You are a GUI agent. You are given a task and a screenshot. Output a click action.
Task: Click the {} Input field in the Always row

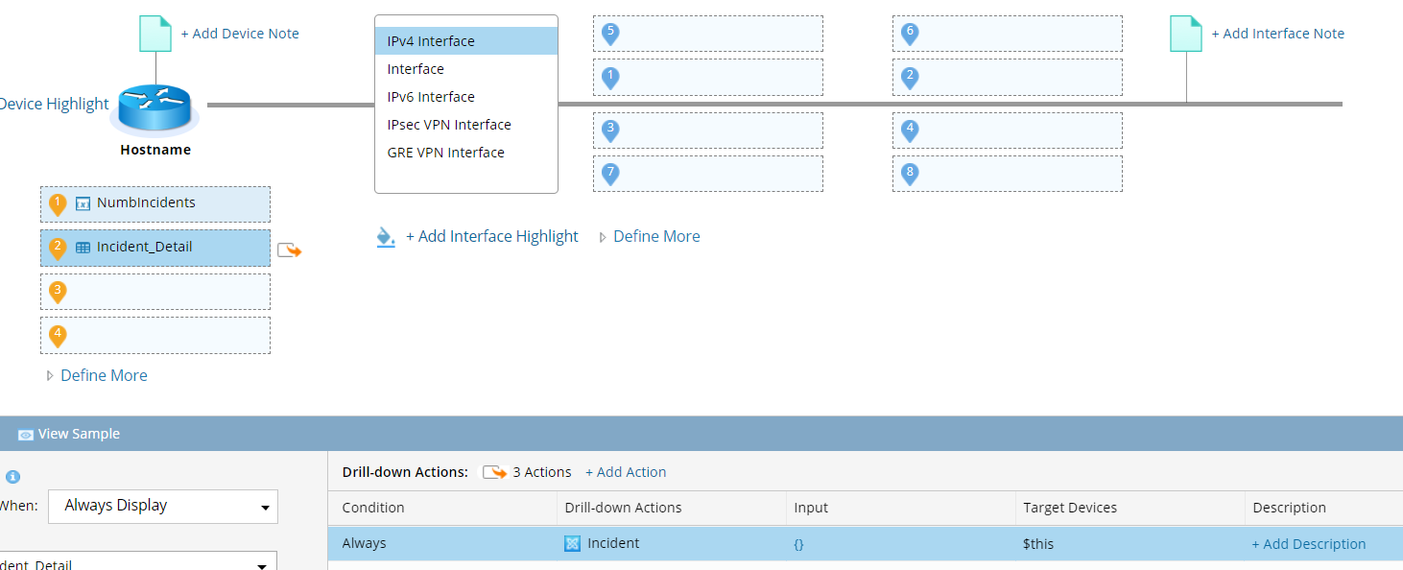click(x=798, y=543)
